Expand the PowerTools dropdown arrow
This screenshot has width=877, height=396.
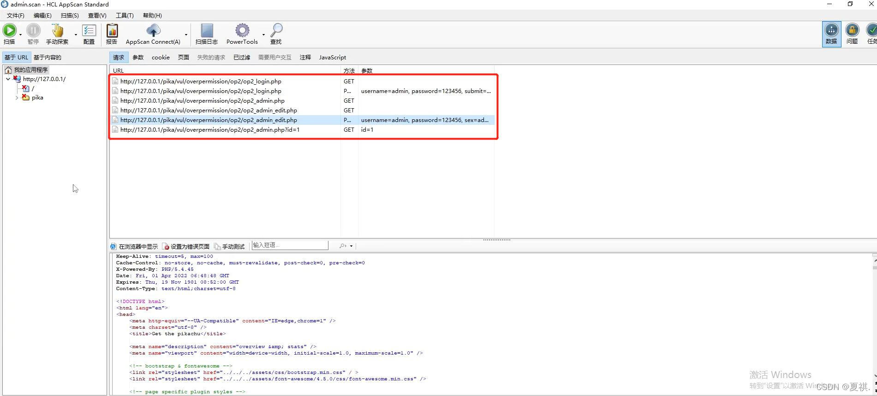click(x=263, y=35)
